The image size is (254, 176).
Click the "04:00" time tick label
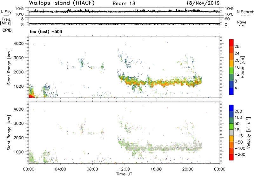[x=61, y=169]
